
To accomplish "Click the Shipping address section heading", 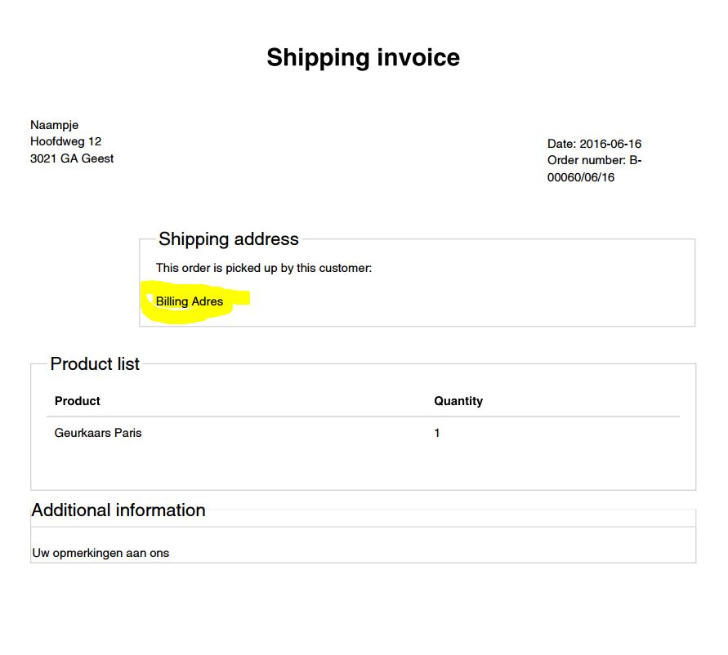I will click(x=229, y=239).
